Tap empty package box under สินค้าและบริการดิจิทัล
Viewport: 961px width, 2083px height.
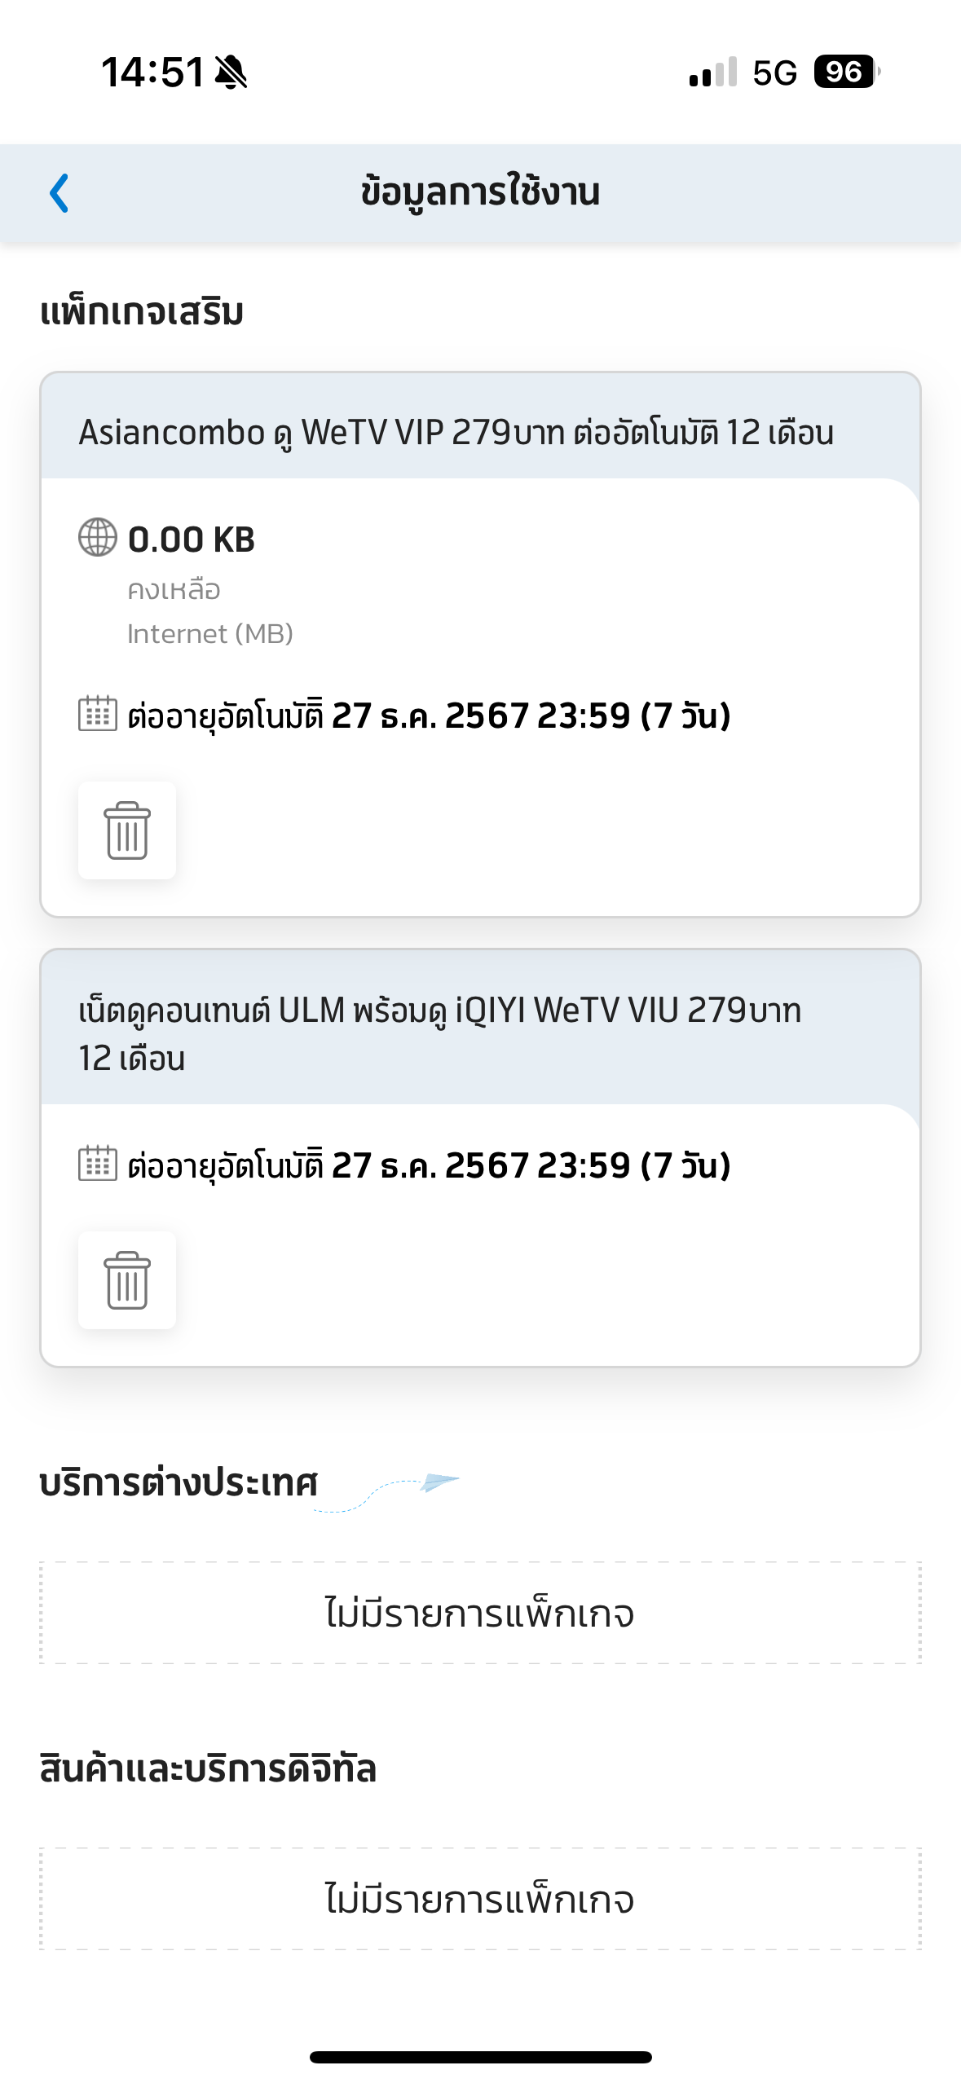481,1899
